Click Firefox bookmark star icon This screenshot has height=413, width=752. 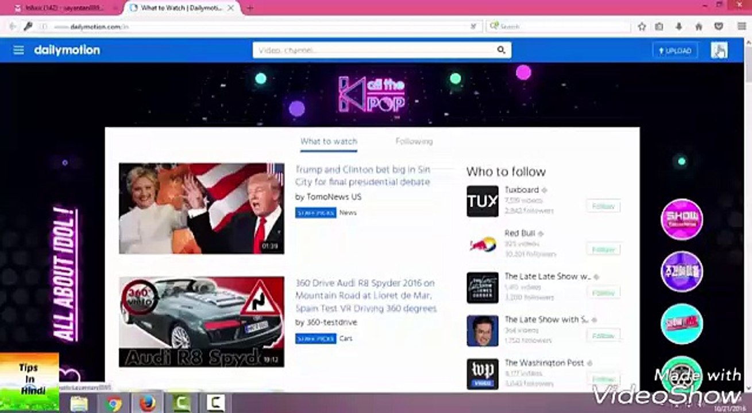click(642, 26)
